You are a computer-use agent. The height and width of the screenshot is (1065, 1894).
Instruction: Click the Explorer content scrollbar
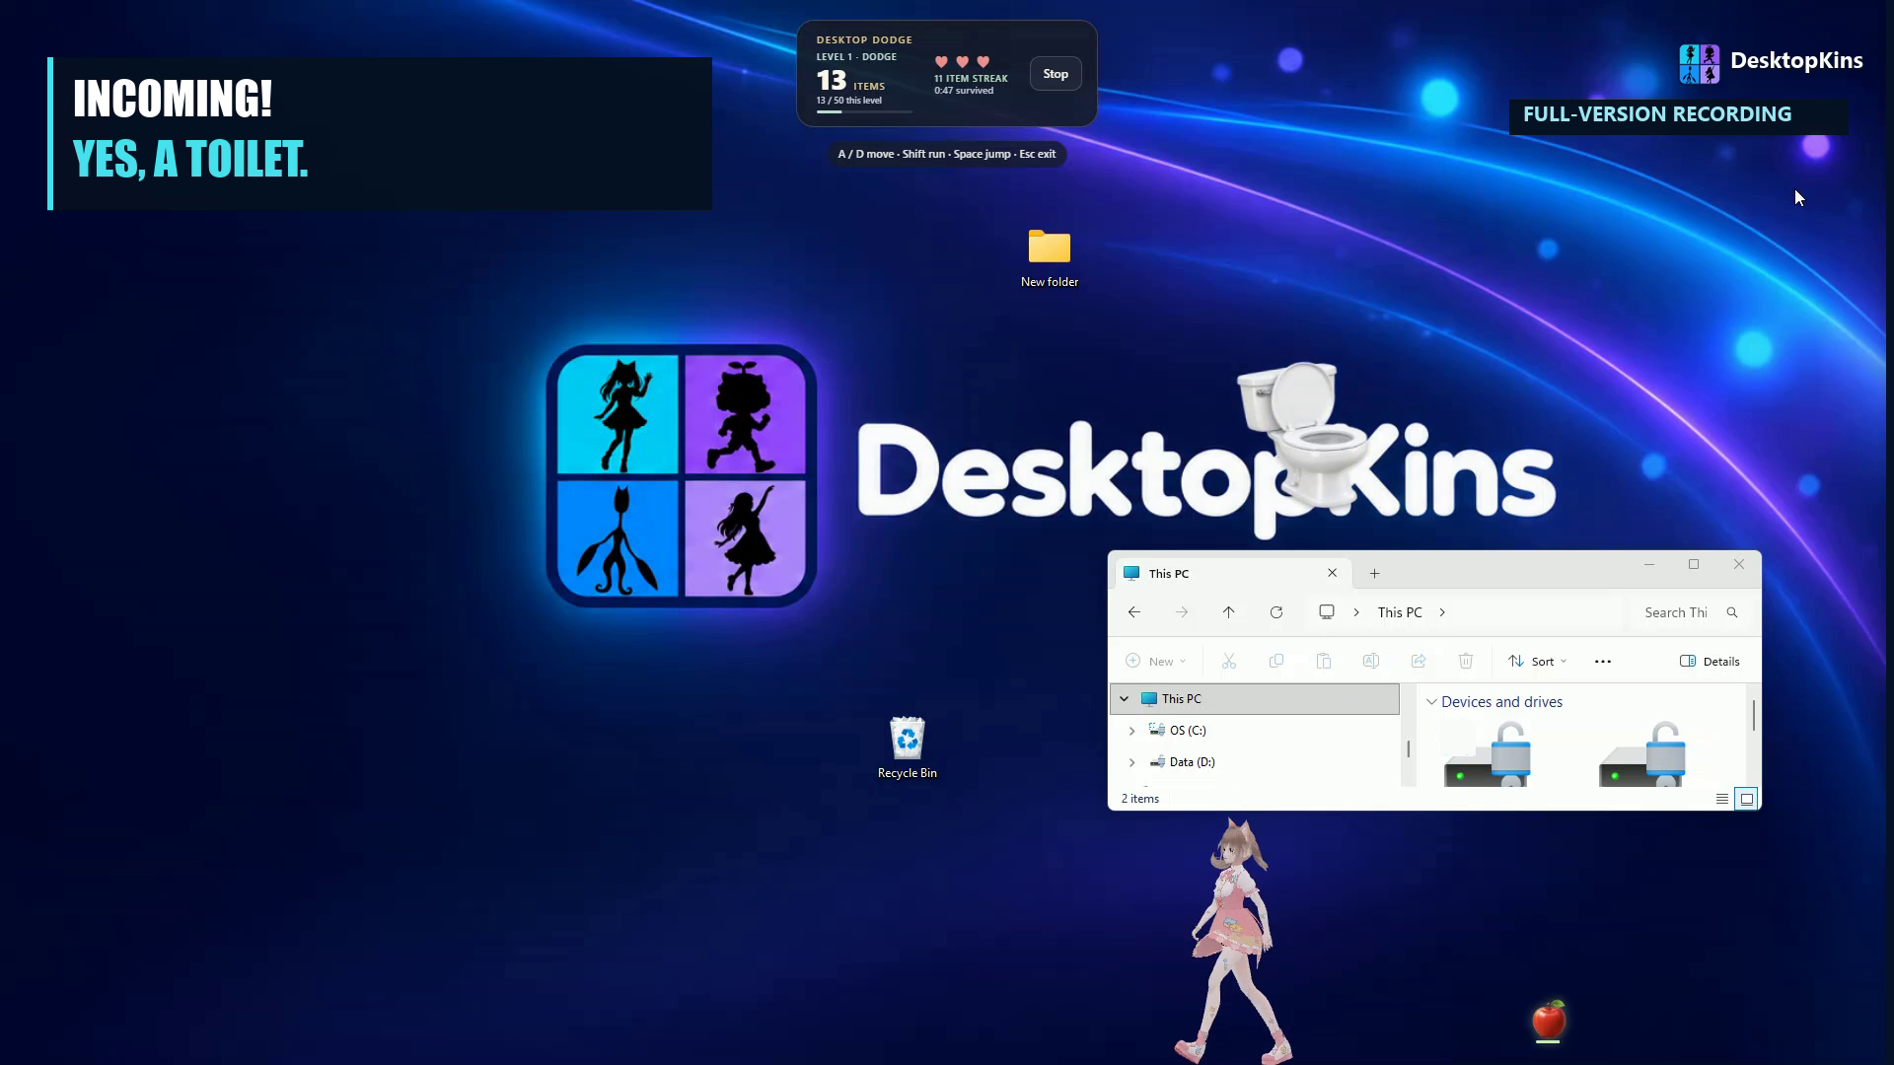pyautogui.click(x=1753, y=716)
